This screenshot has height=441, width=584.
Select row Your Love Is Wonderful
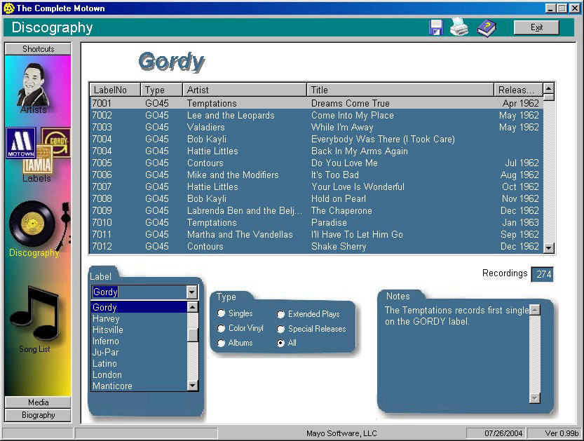point(316,186)
